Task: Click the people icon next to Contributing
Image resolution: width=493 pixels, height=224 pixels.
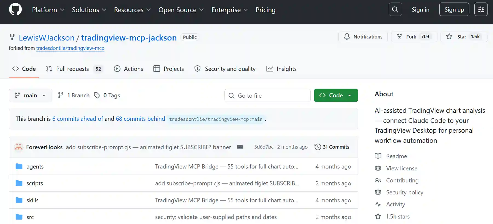Action: [378, 180]
